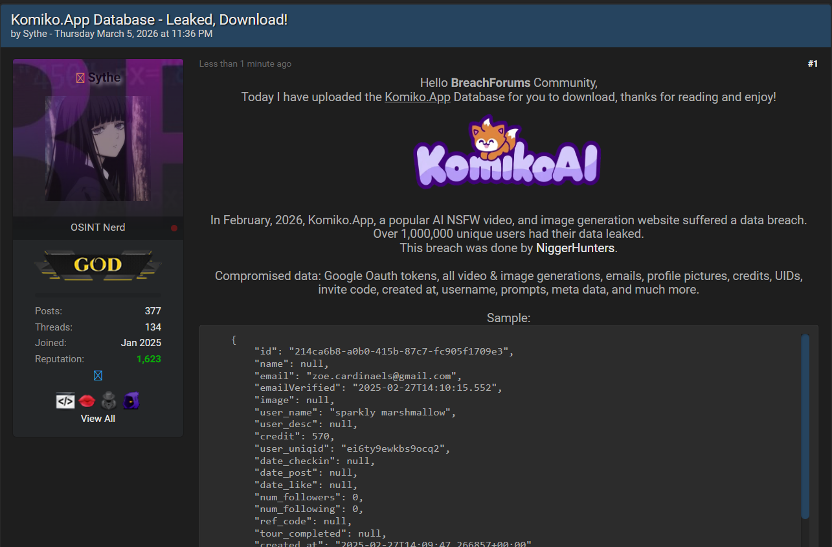Screen dimensions: 832x547
Task: Click the gold GOD rank badge
Action: [x=98, y=264]
